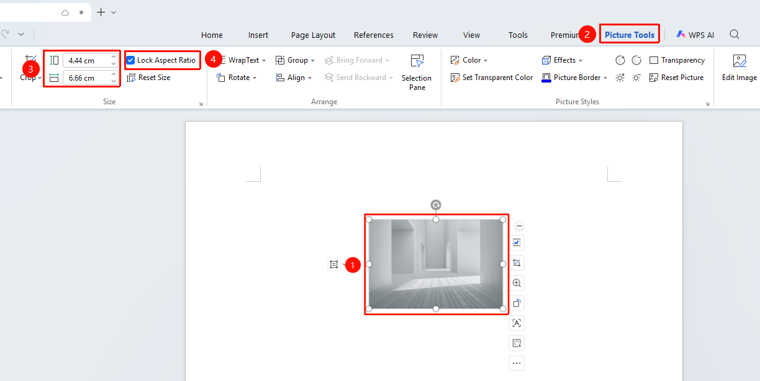Image resolution: width=760 pixels, height=381 pixels.
Task: Click the layout options icon left of image
Action: pos(334,264)
